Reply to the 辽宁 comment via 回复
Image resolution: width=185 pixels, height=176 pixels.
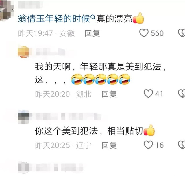click(x=109, y=145)
